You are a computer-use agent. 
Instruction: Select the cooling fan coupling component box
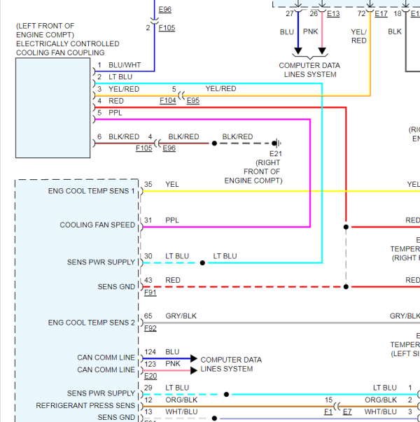(52, 108)
